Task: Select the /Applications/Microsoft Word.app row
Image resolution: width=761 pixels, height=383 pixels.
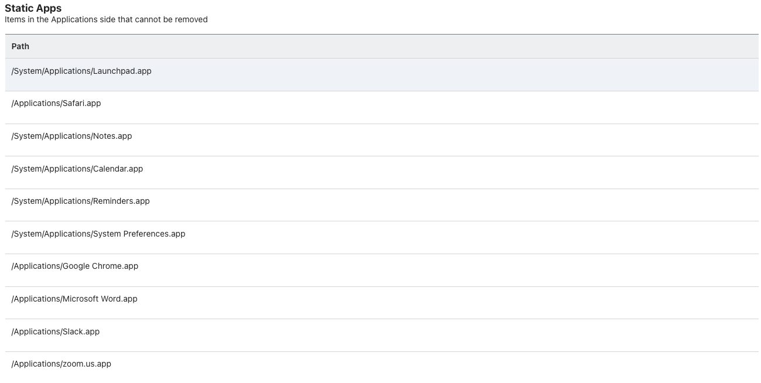Action: point(381,303)
